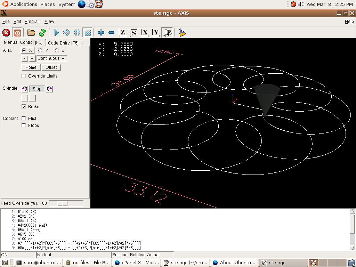Screen dimensions: 356x267
Task: Start the spindle clockwise
Action: click(49, 89)
